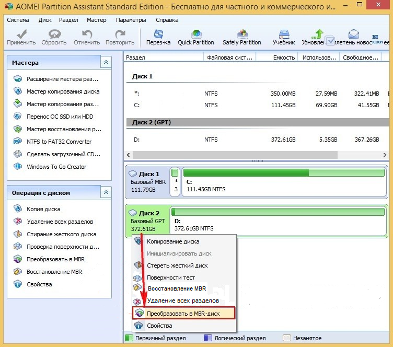Open the Система menu
This screenshot has width=393, height=347.
pos(18,20)
